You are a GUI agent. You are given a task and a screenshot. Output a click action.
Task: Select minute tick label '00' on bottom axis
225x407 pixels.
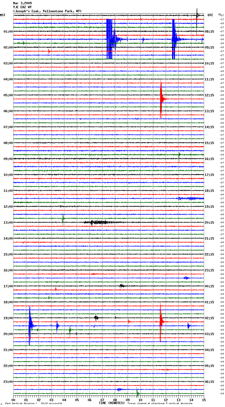(x=13, y=400)
